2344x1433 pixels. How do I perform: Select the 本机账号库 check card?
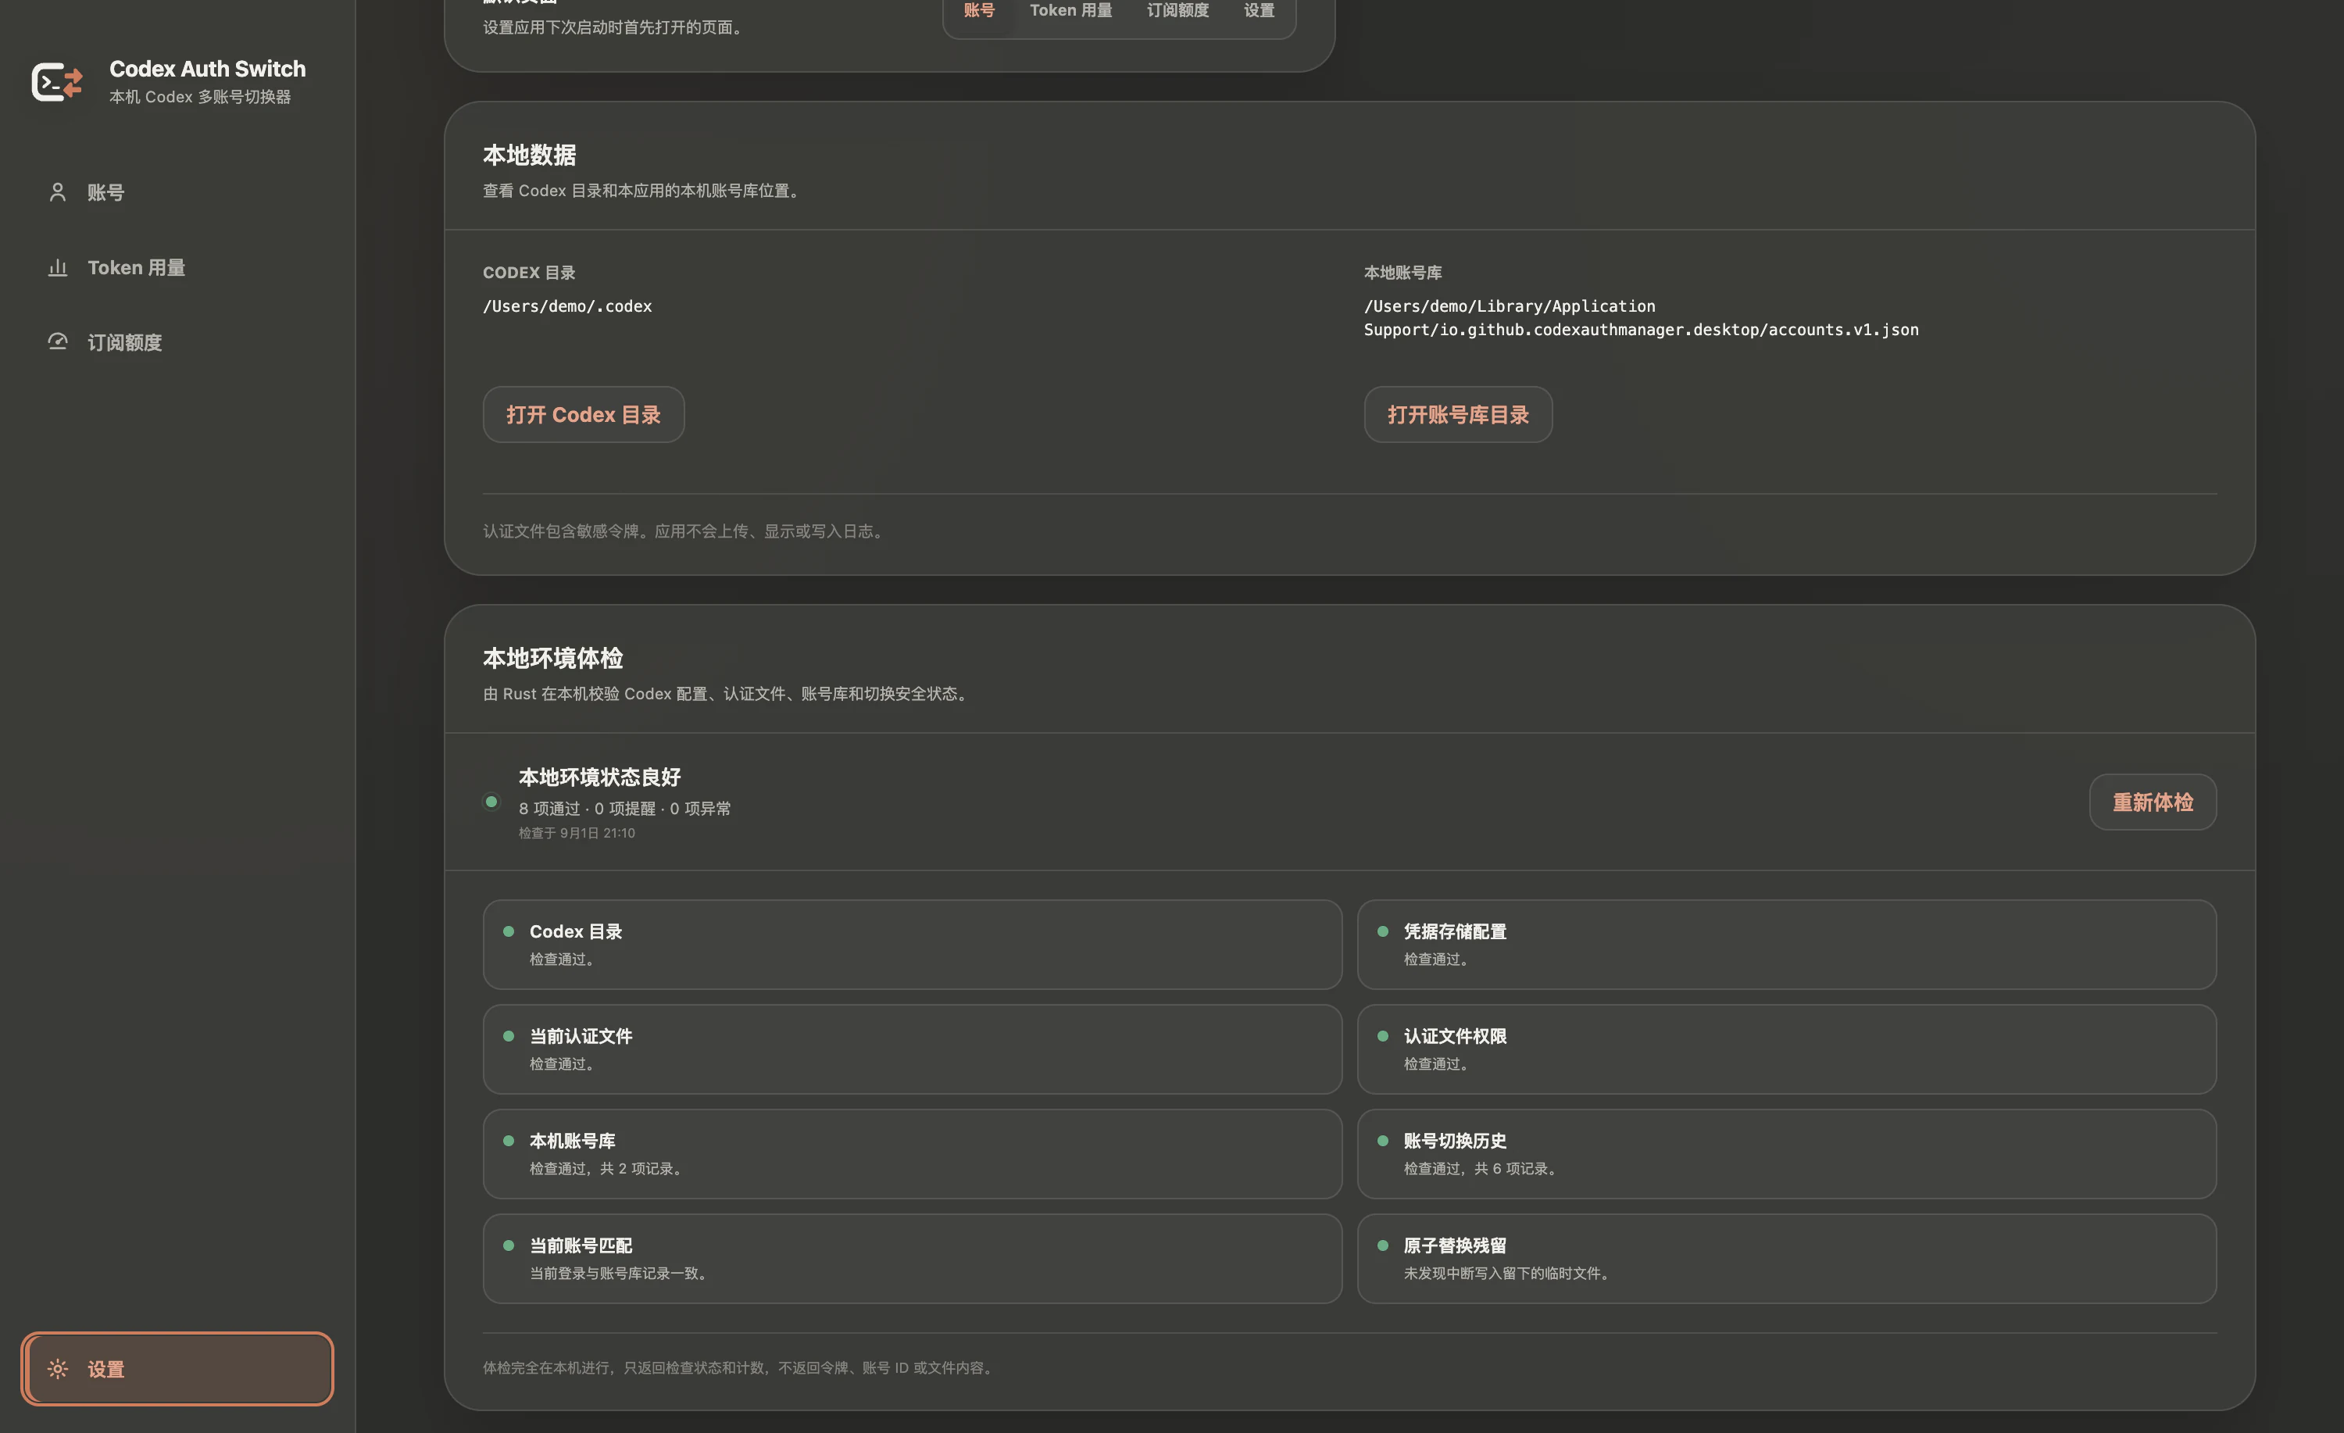pos(913,1153)
